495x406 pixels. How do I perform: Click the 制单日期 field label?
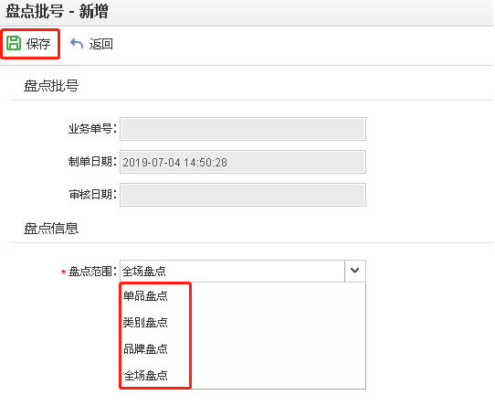pyautogui.click(x=92, y=162)
